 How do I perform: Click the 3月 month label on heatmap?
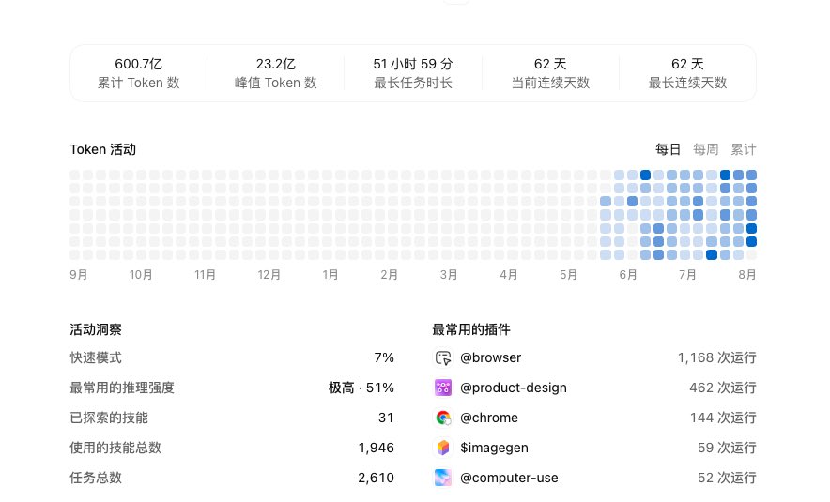449,275
